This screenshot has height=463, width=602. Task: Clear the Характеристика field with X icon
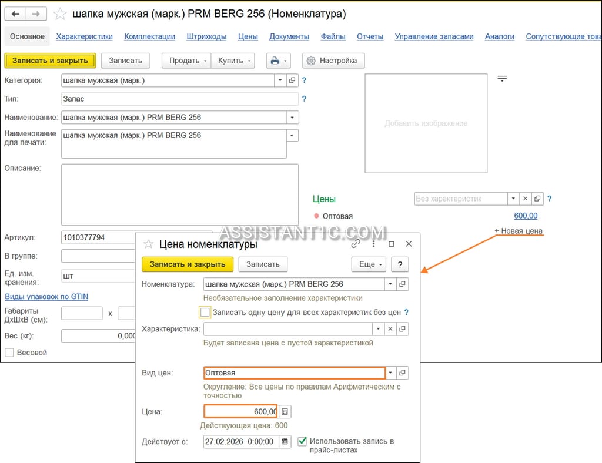pos(390,328)
